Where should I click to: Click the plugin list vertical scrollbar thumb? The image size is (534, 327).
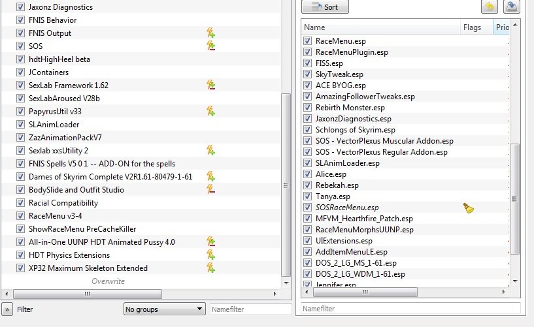pyautogui.click(x=516, y=196)
